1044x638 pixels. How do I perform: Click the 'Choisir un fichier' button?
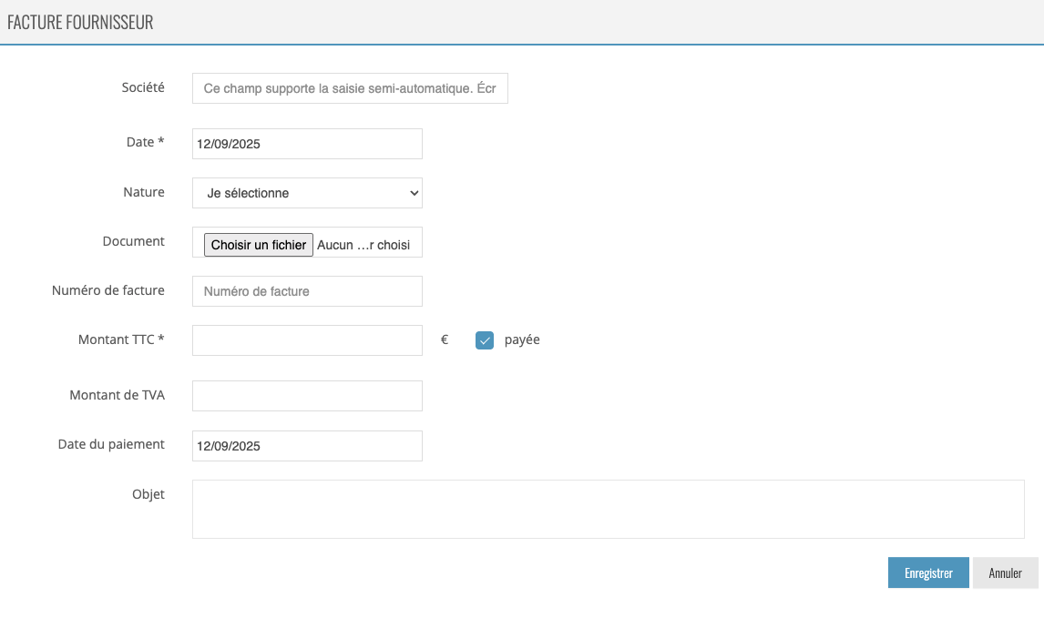click(259, 245)
